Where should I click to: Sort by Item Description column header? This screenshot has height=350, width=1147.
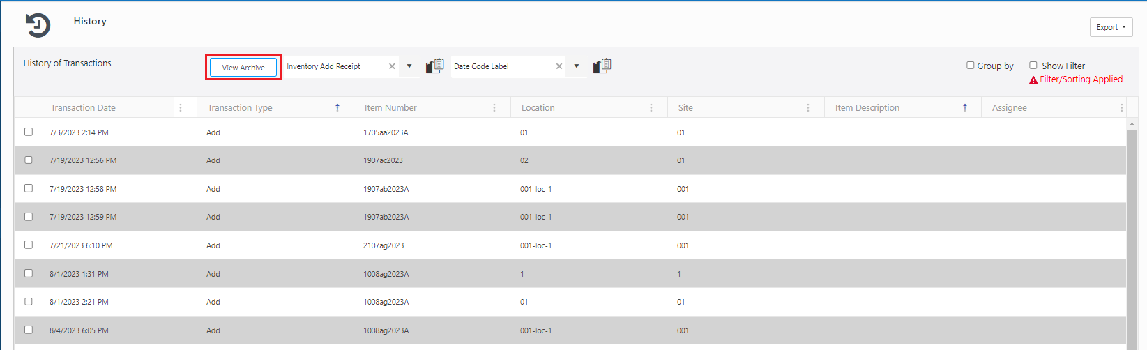[867, 108]
